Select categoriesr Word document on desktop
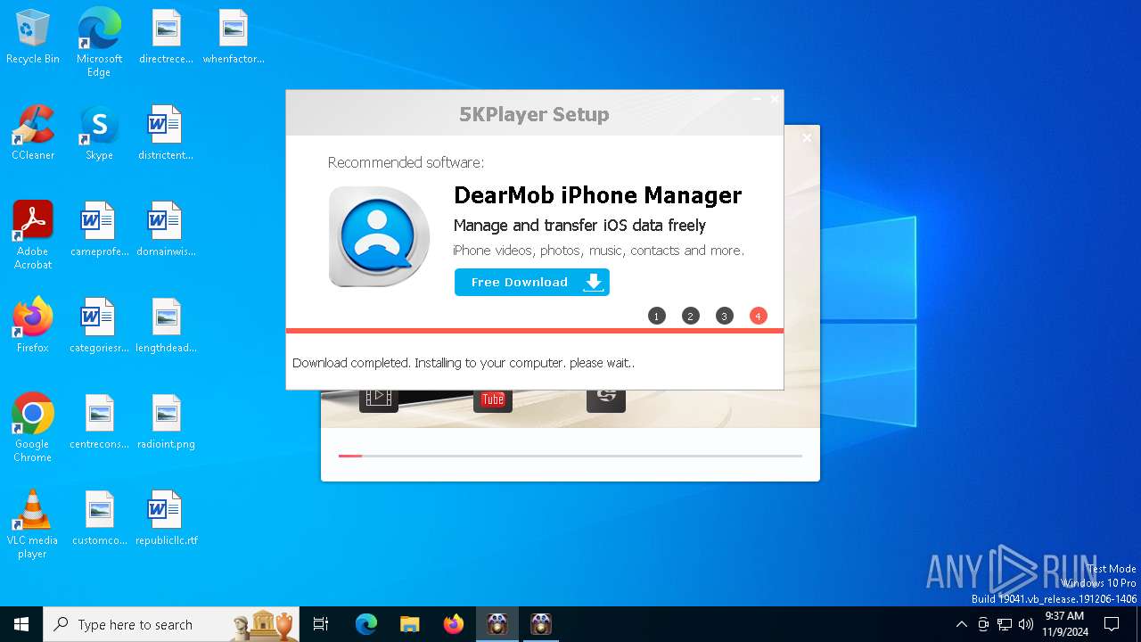Image resolution: width=1141 pixels, height=642 pixels. click(99, 325)
